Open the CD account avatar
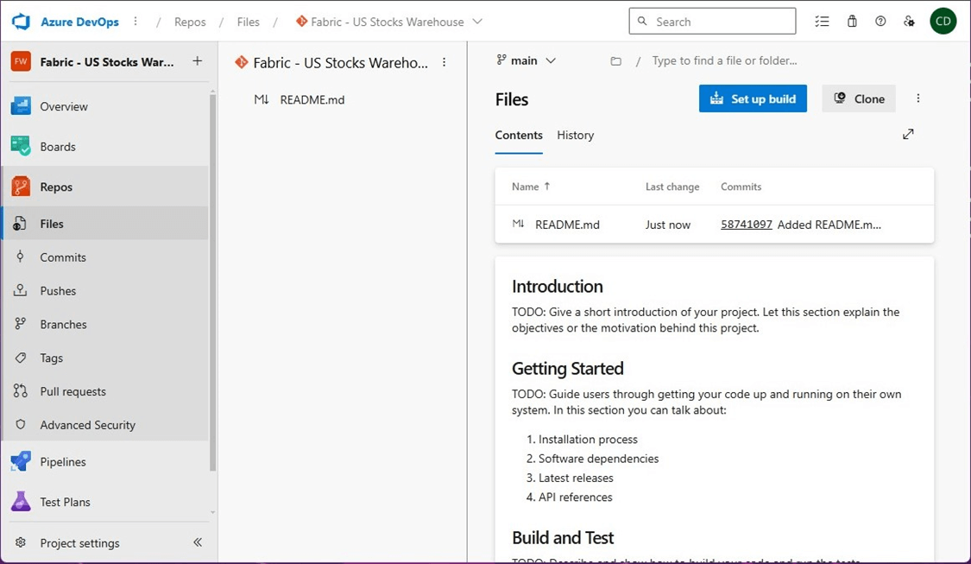This screenshot has width=971, height=564. click(943, 22)
